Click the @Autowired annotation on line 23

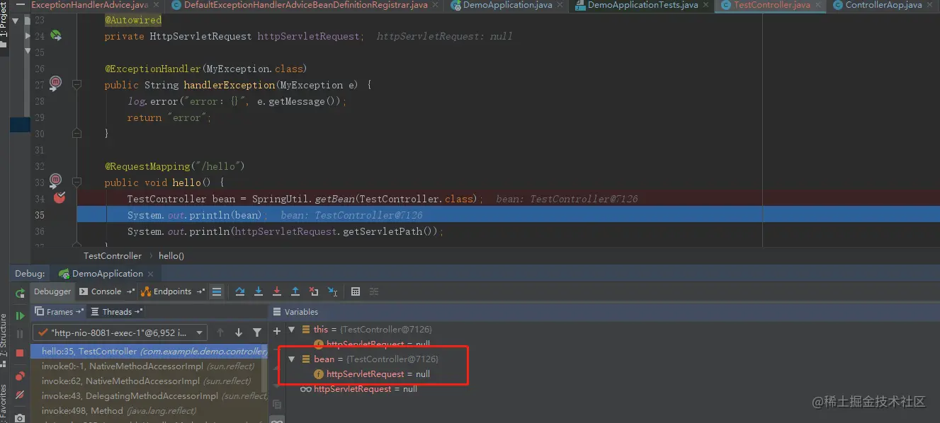pyautogui.click(x=133, y=20)
